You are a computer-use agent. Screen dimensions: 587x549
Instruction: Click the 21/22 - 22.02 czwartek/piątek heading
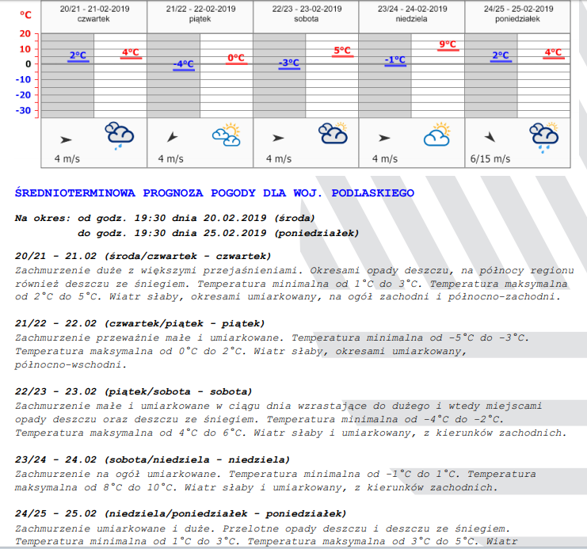(x=139, y=323)
